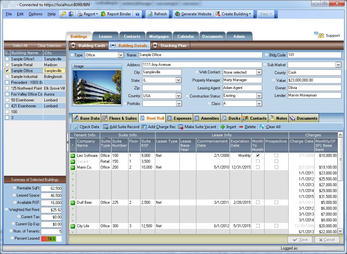Image resolution: width=347 pixels, height=254 pixels.
Task: Click the Save button
Action: tap(300, 239)
